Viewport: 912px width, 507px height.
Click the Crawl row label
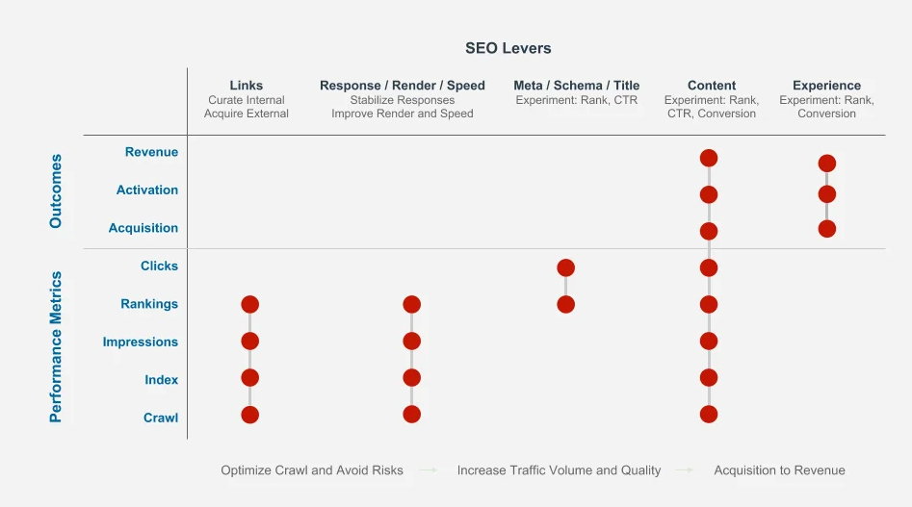(161, 418)
